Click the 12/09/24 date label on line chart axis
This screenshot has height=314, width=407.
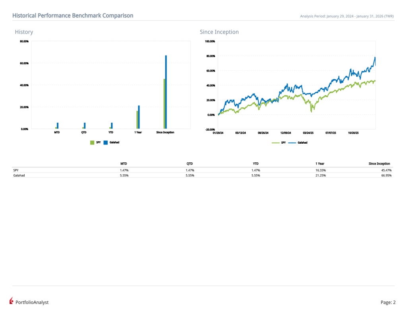(285, 133)
